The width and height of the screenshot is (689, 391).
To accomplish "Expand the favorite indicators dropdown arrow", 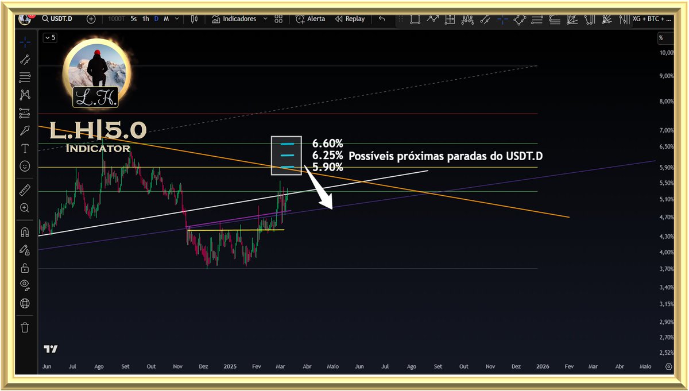I will [x=265, y=19].
